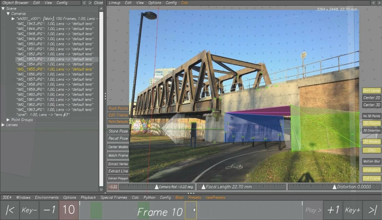
Task: Collapse the Scene tree node
Action: (3, 8)
